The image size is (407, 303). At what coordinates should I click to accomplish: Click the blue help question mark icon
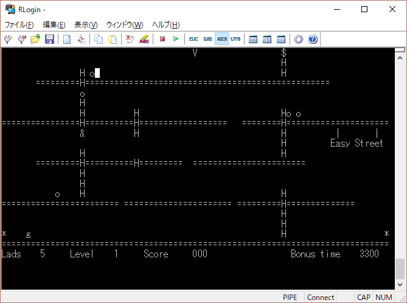(x=313, y=39)
